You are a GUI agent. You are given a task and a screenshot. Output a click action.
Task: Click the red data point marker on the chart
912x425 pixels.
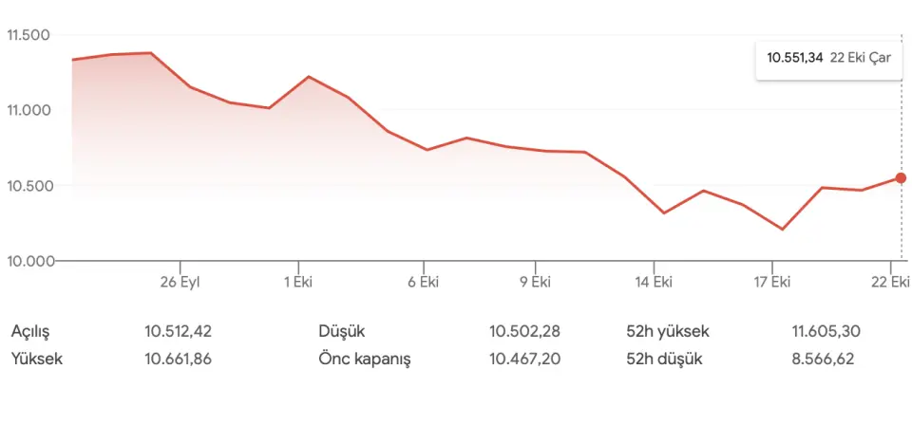[x=901, y=178]
